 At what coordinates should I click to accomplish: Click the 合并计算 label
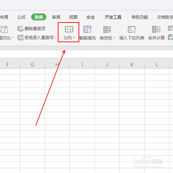[156, 38]
